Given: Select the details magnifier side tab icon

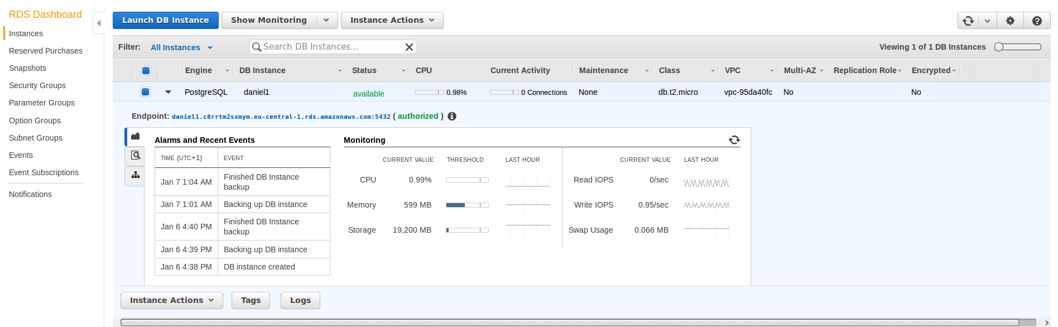Looking at the screenshot, I should (x=135, y=156).
